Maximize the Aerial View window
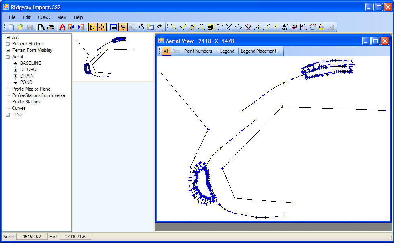Viewport: 394px width, 243px height. click(x=375, y=41)
